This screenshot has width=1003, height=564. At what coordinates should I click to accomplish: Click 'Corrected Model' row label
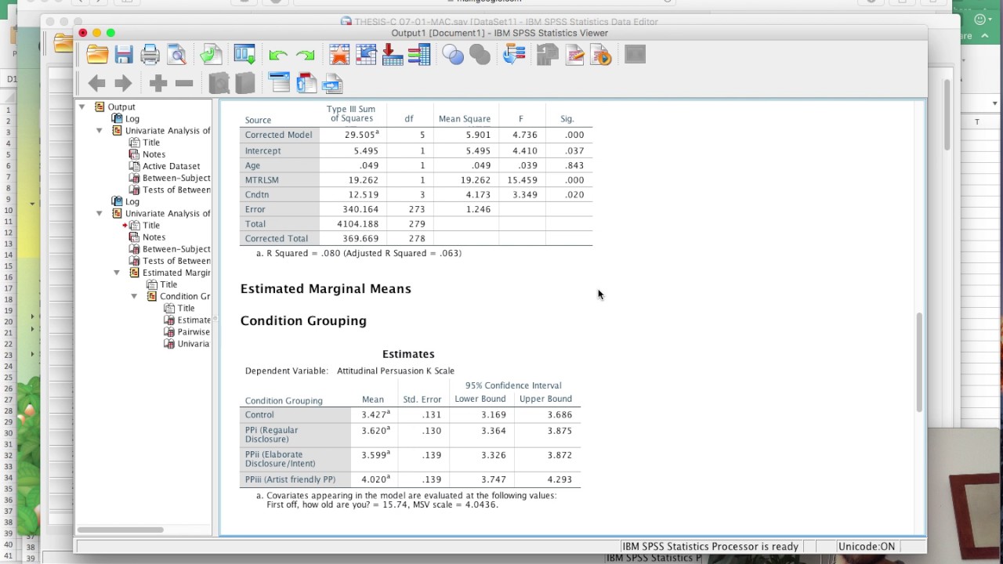coord(278,135)
